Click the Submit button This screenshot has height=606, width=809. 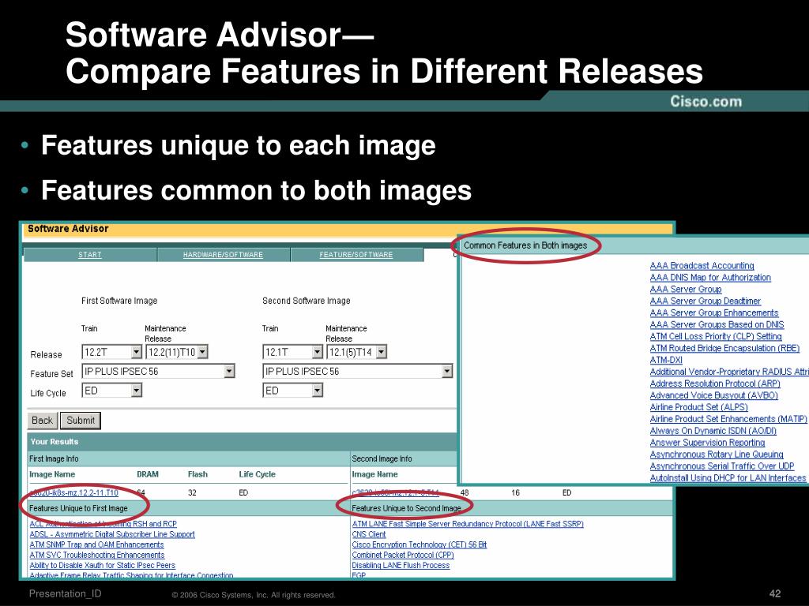(81, 421)
